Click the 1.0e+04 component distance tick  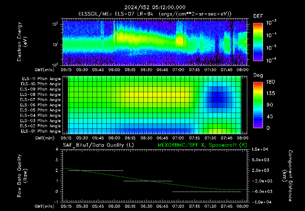260,149
